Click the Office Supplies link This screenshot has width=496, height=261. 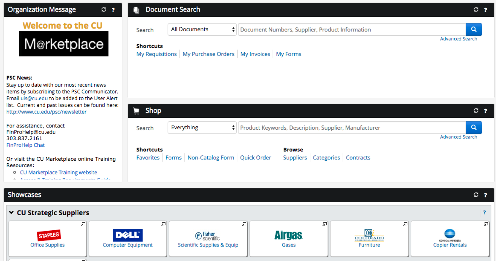point(48,245)
